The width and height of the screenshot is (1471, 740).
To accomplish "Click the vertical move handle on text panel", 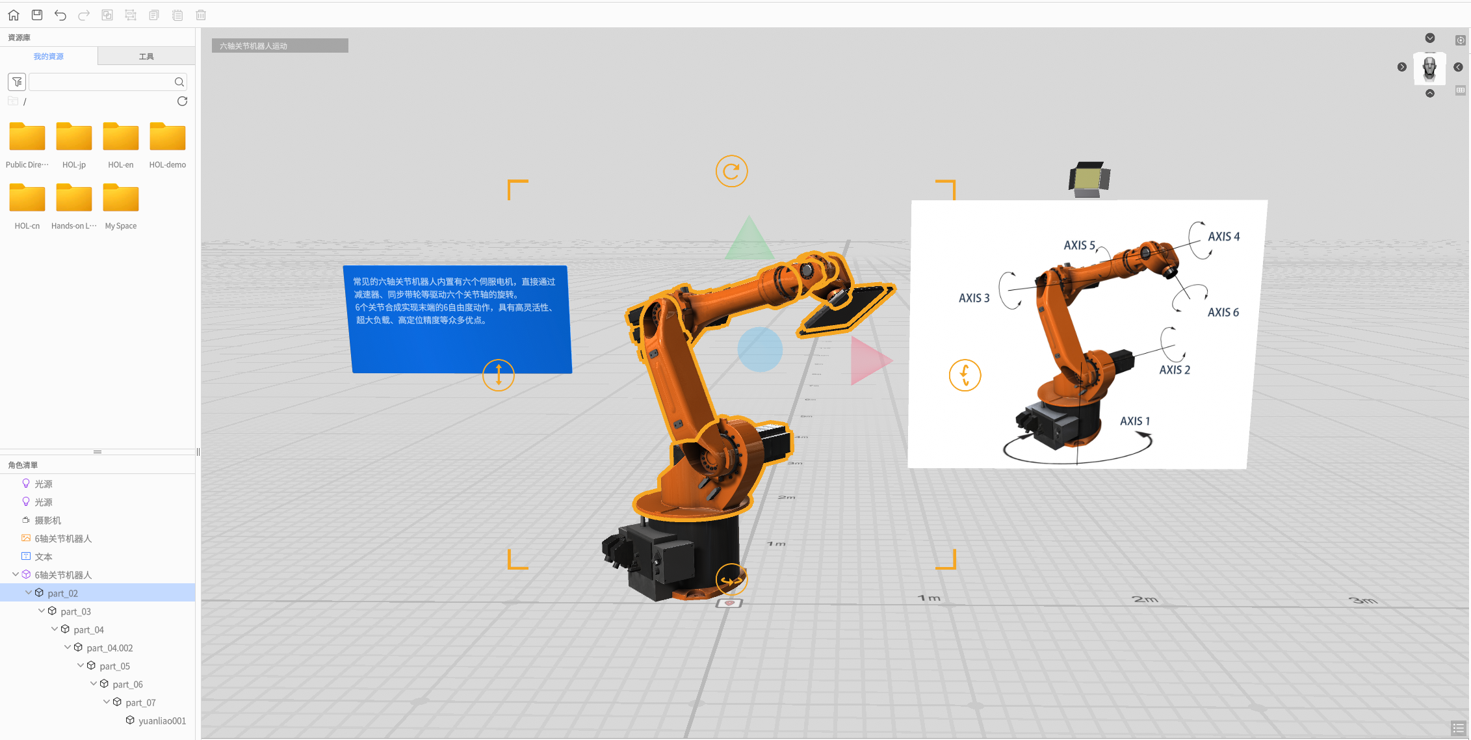I will [499, 375].
